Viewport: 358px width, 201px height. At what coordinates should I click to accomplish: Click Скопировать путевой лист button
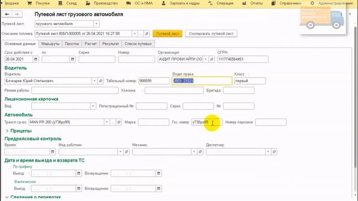point(211,33)
